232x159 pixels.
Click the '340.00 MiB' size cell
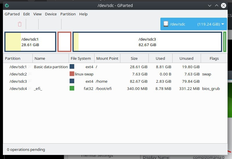click(137, 89)
